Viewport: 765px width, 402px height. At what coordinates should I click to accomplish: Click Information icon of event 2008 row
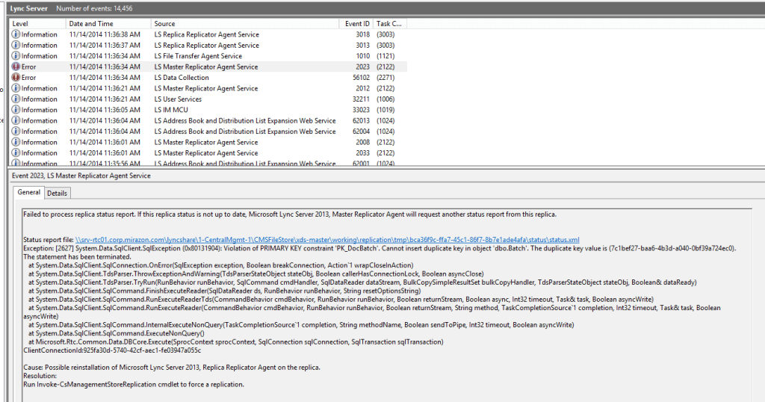click(x=16, y=142)
